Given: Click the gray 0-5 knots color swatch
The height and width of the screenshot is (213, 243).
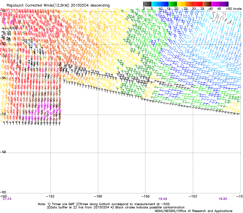Looking at the screenshot, I should click(147, 4).
